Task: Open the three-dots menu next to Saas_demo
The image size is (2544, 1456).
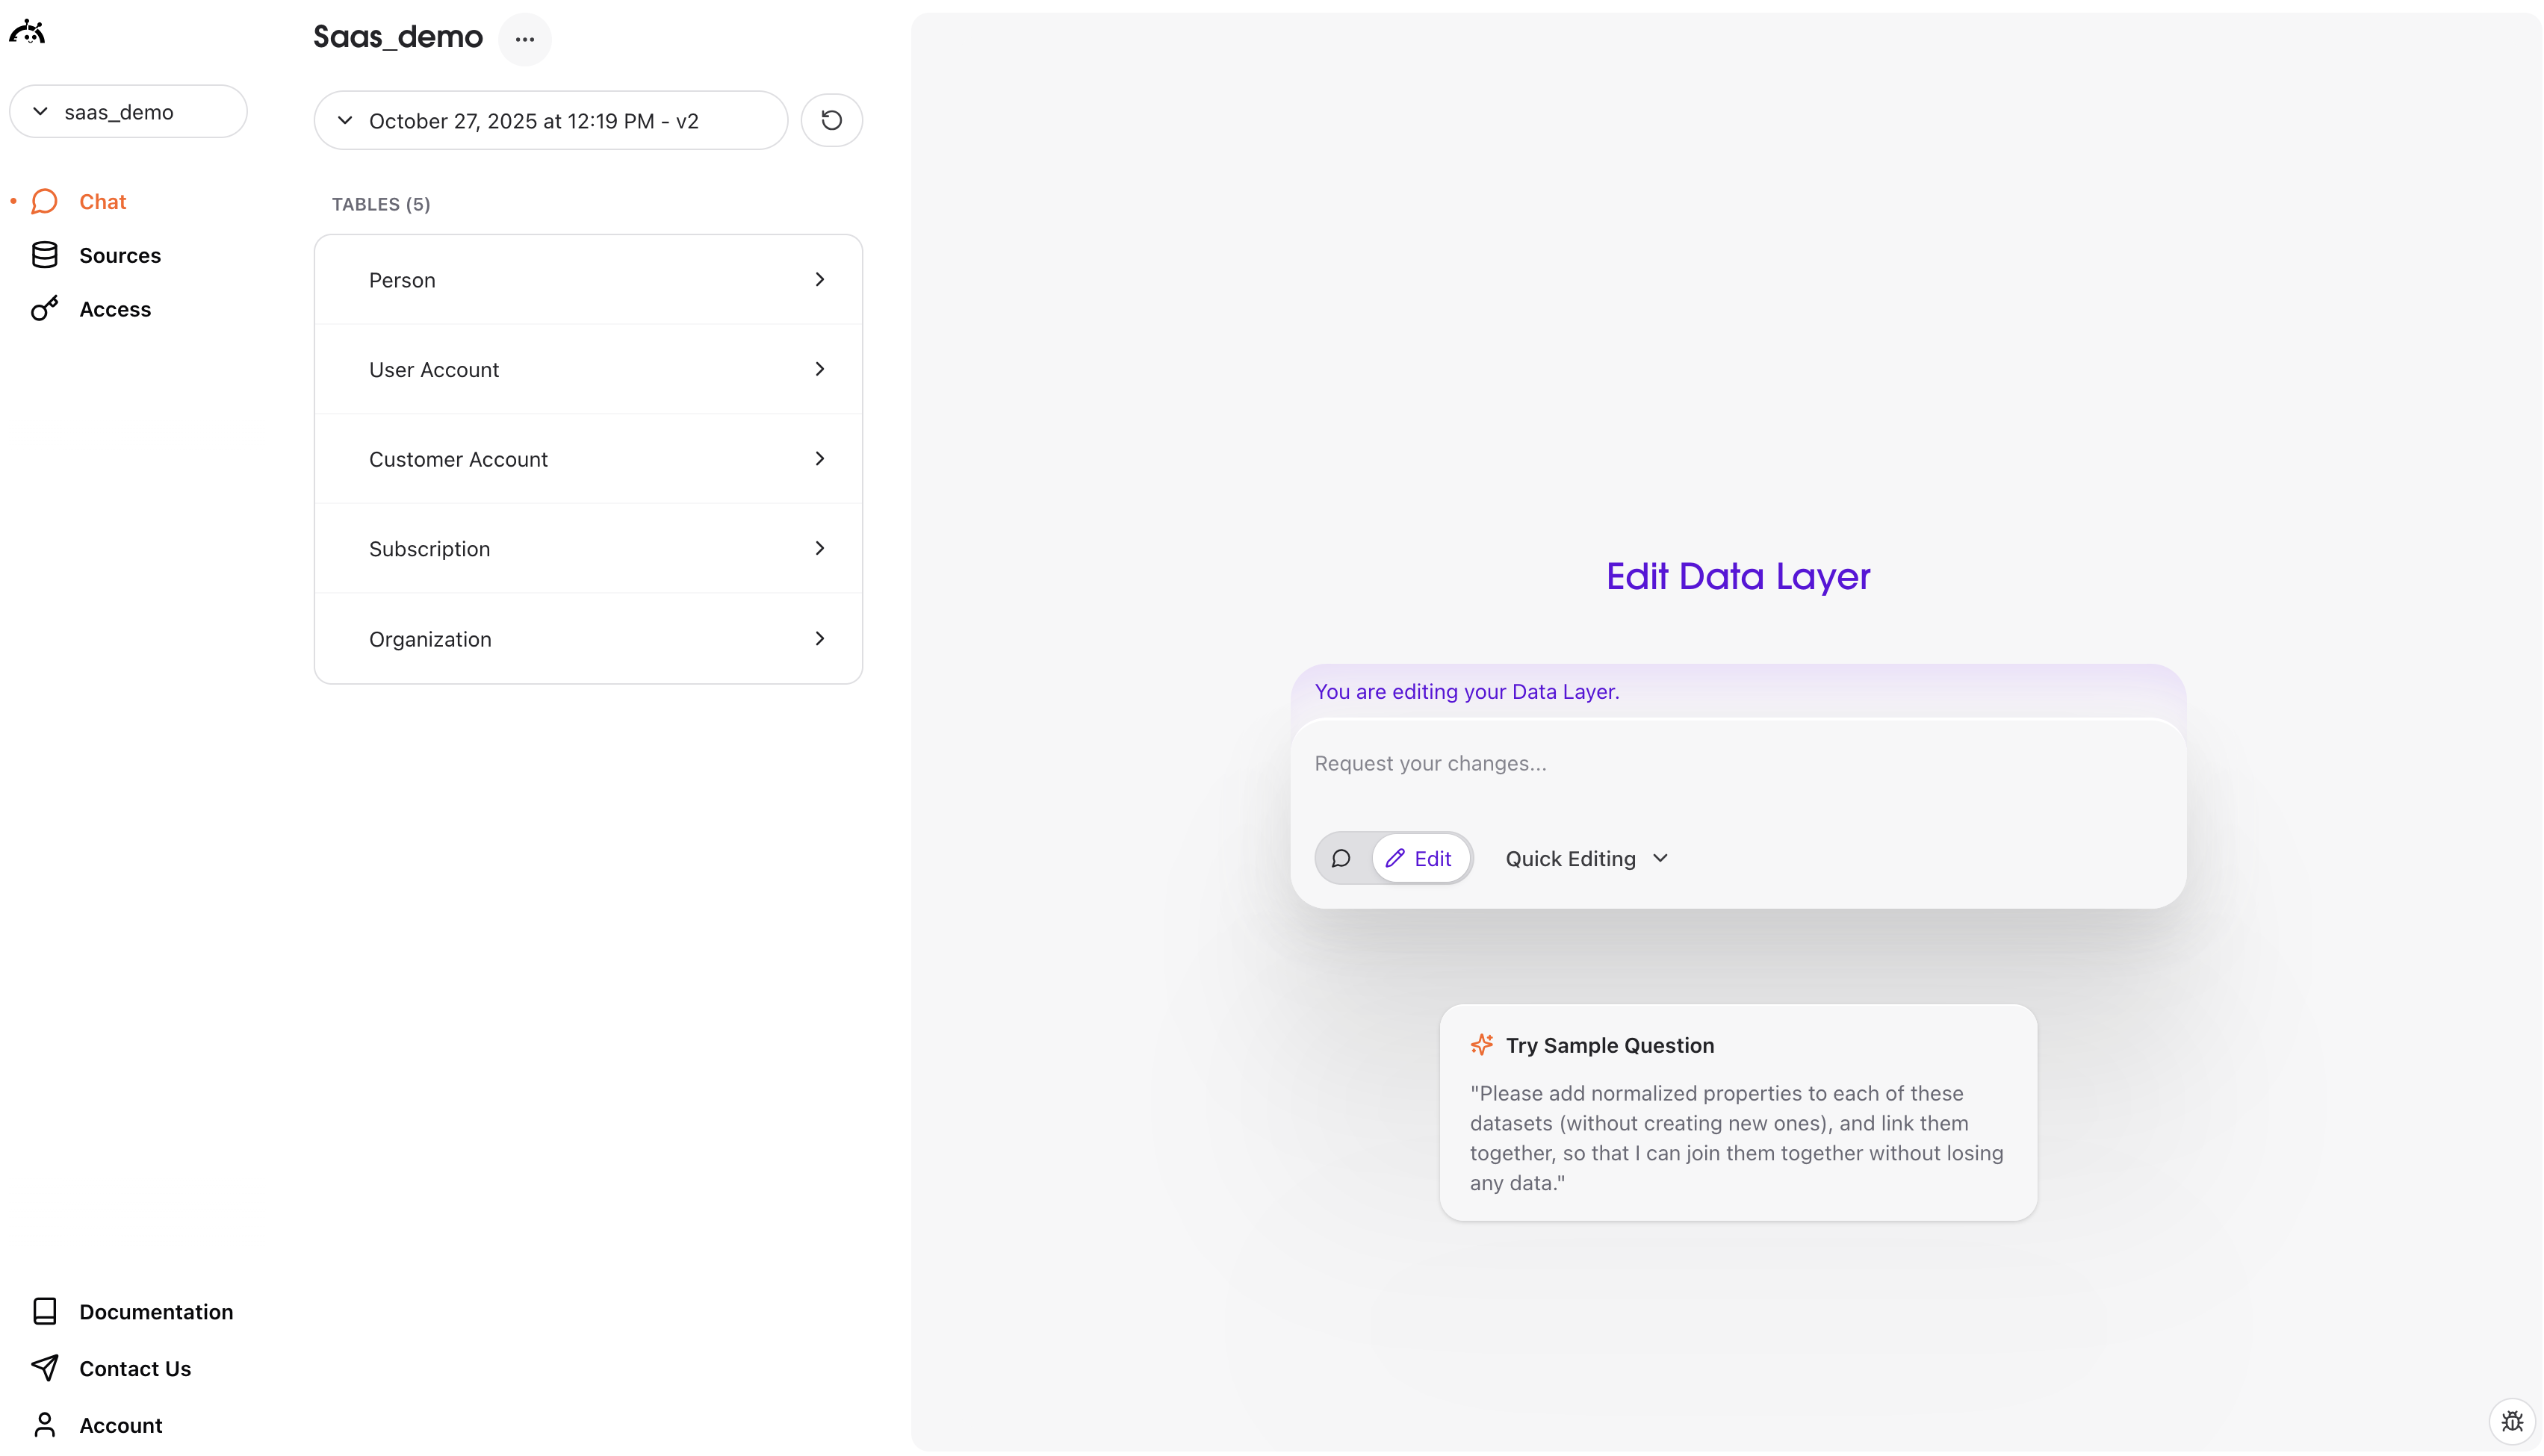Action: (524, 40)
